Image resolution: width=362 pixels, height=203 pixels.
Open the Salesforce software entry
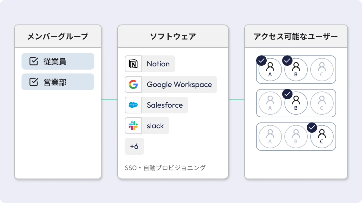[x=156, y=105]
